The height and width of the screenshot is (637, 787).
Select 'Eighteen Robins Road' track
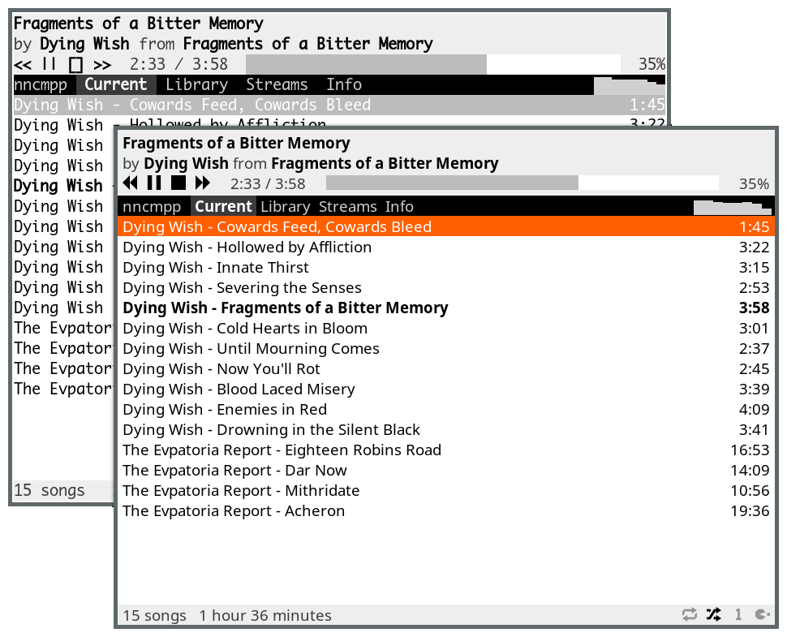(446, 450)
